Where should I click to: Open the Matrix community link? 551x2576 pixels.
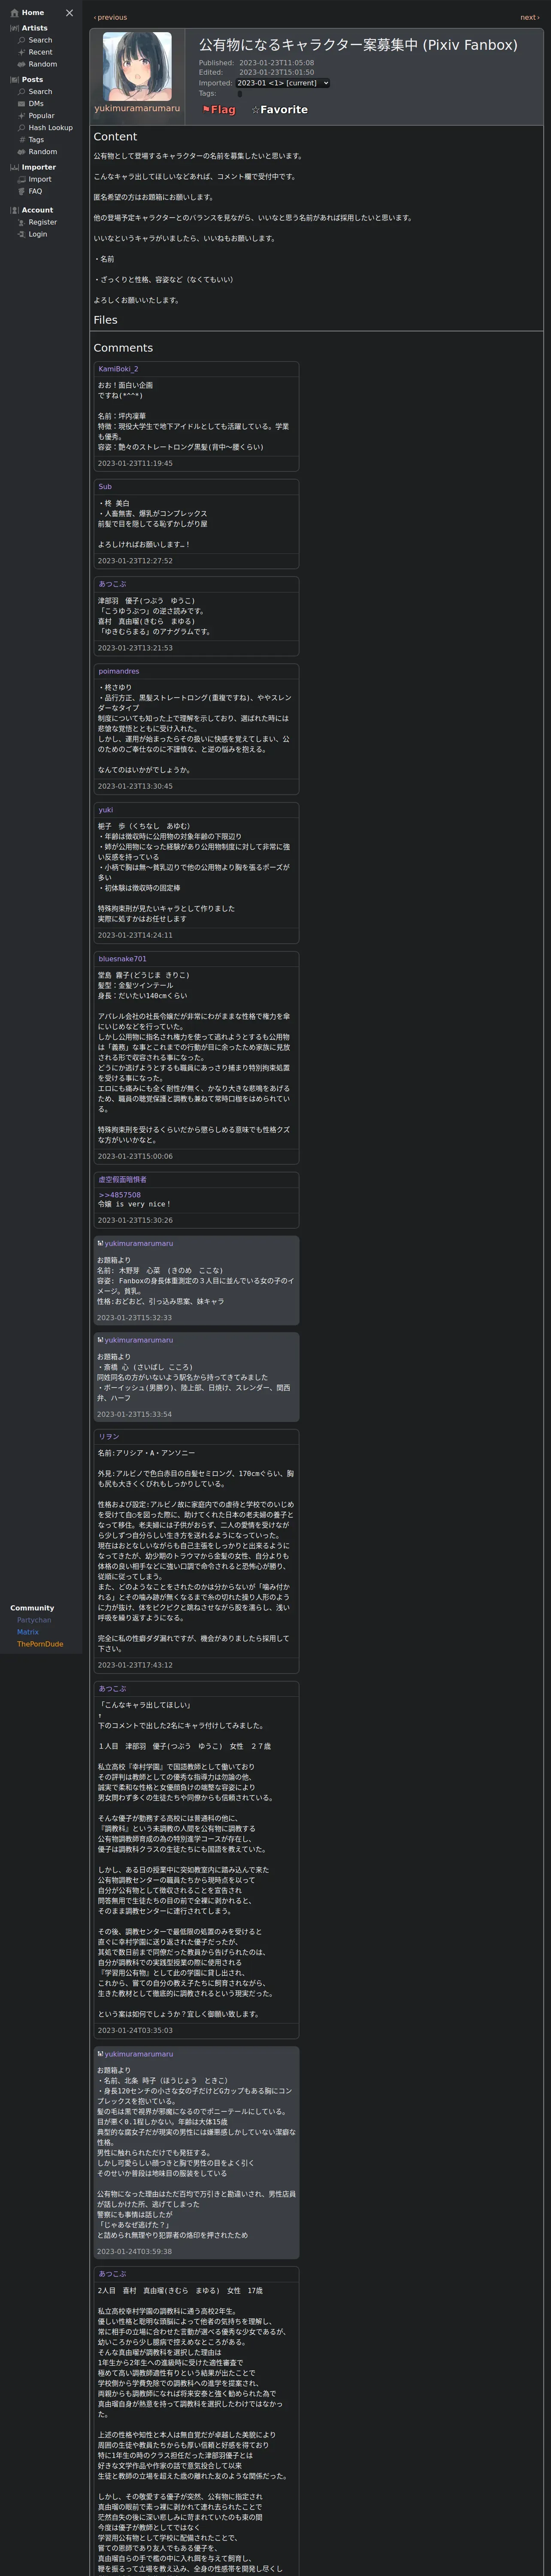(x=28, y=1632)
